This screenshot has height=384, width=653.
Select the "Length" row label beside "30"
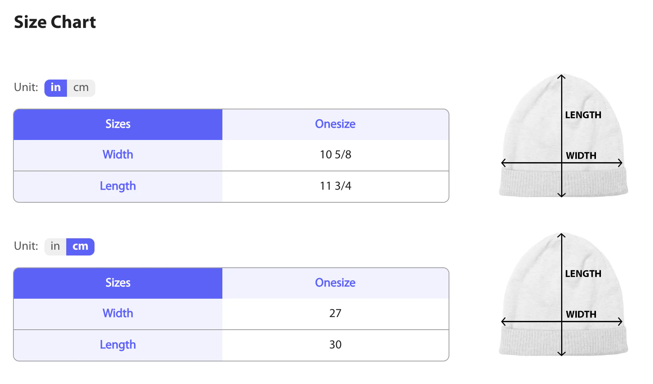118,345
